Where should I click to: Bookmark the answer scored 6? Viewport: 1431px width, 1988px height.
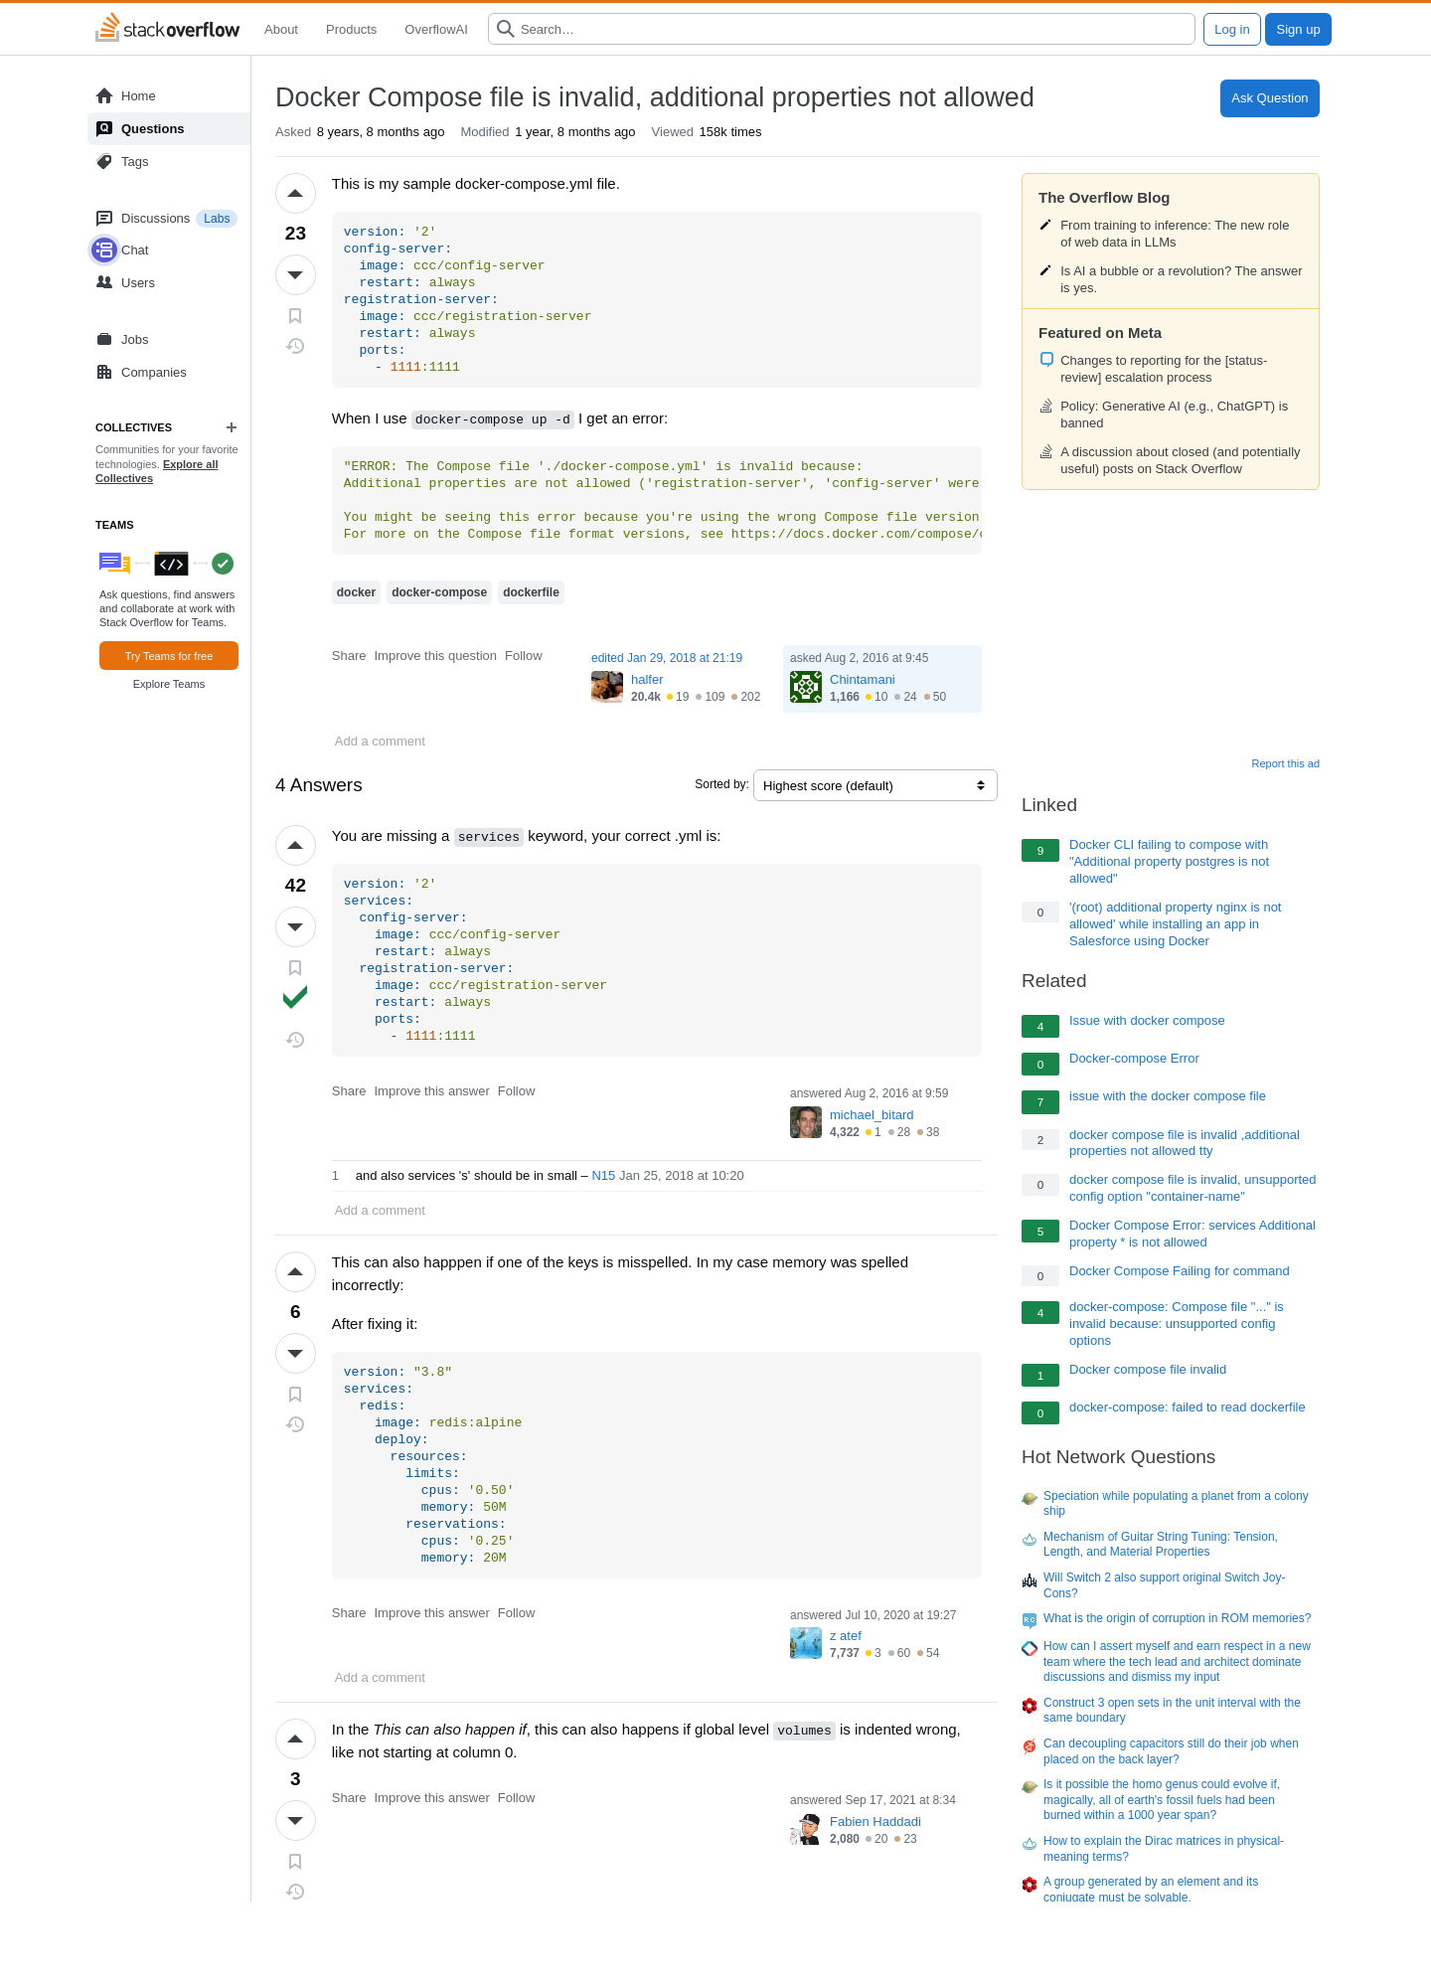pos(295,1395)
